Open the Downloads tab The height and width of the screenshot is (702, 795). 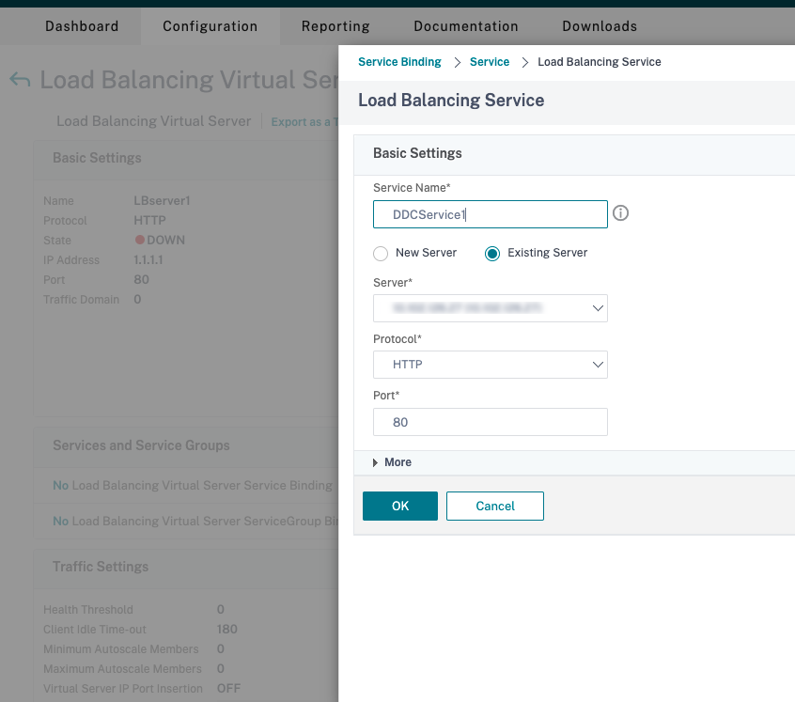pos(599,26)
